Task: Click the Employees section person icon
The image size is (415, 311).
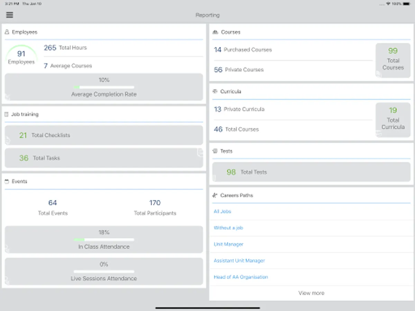Action: (7, 32)
